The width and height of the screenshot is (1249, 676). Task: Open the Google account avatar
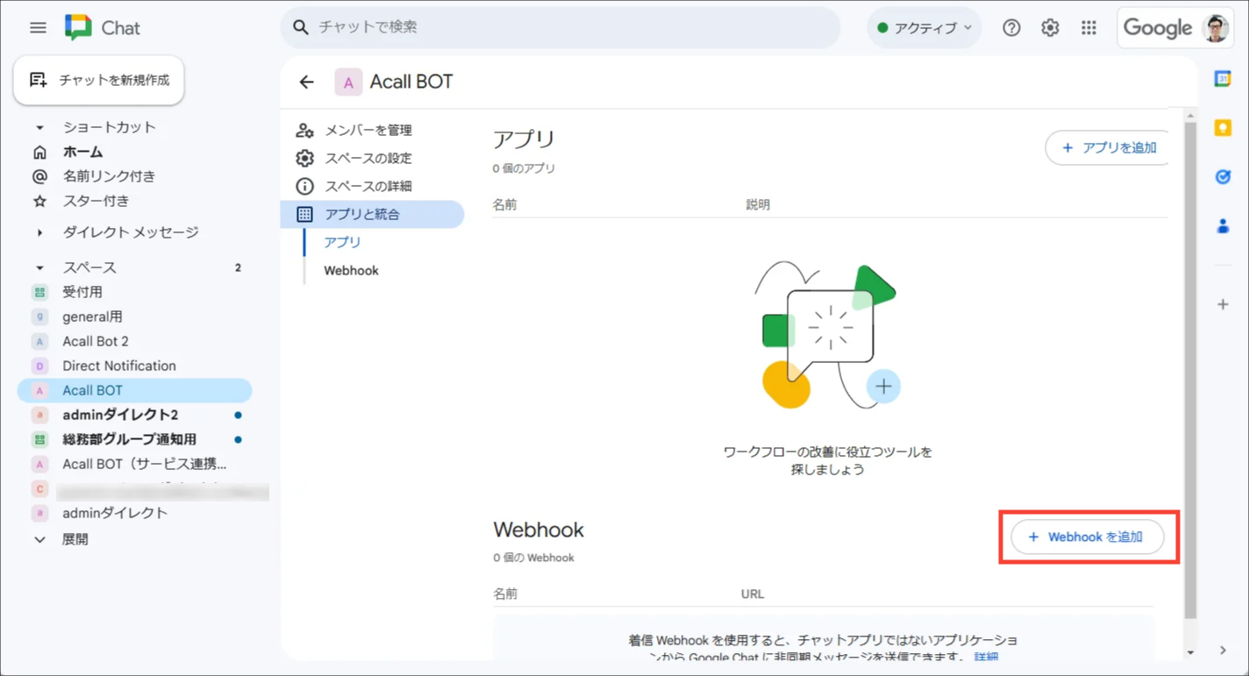(1216, 28)
